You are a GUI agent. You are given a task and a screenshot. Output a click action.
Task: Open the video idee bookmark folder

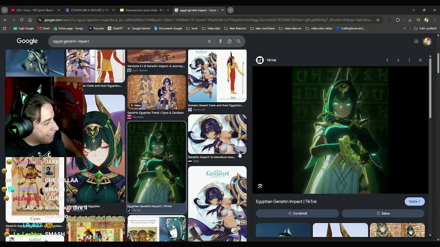[211, 28]
